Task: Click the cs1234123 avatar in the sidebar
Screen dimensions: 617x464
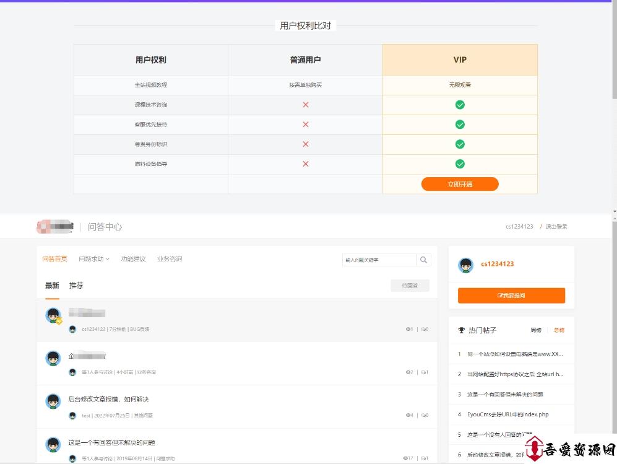Action: coord(465,265)
